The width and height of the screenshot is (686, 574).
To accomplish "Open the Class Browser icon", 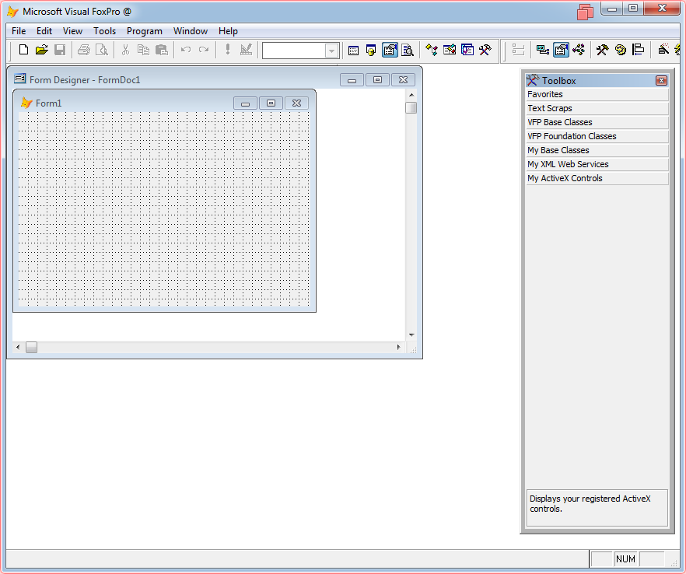I will click(x=432, y=51).
